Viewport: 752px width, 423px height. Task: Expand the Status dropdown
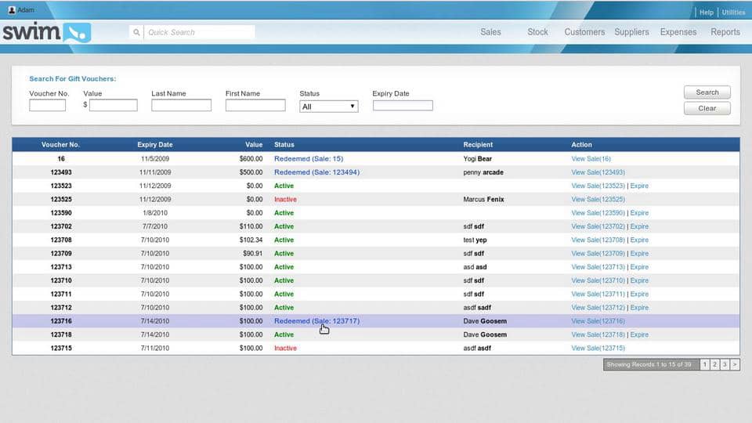pyautogui.click(x=328, y=107)
